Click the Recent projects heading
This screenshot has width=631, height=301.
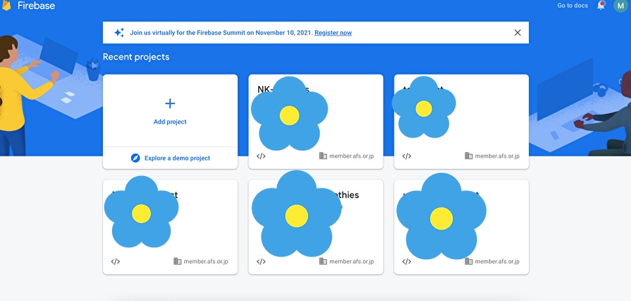click(x=136, y=57)
